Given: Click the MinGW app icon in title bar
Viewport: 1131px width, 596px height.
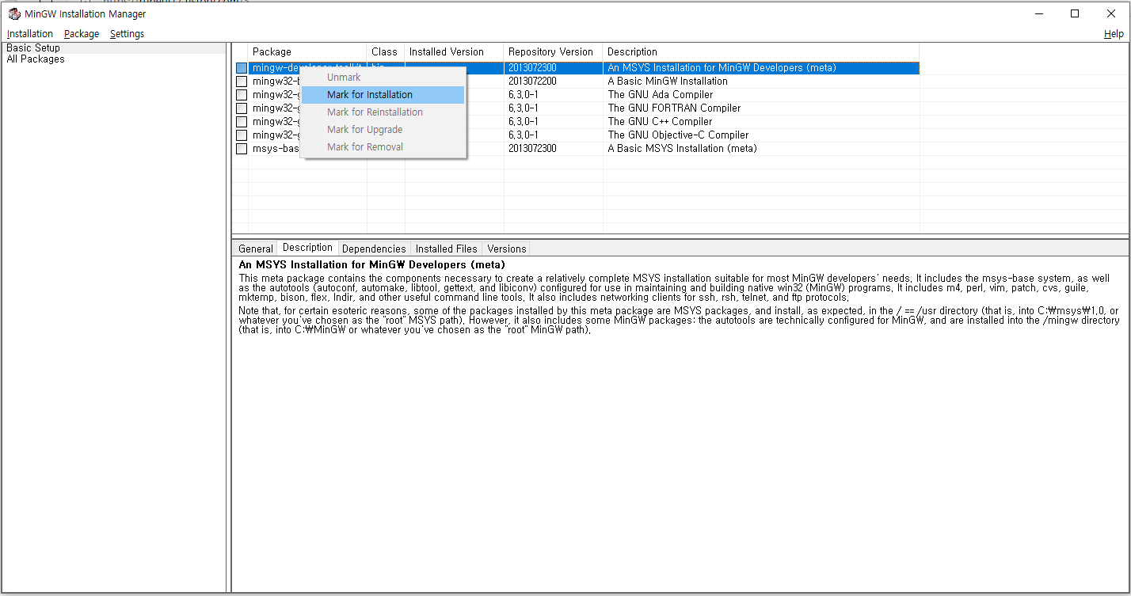Looking at the screenshot, I should pyautogui.click(x=13, y=13).
